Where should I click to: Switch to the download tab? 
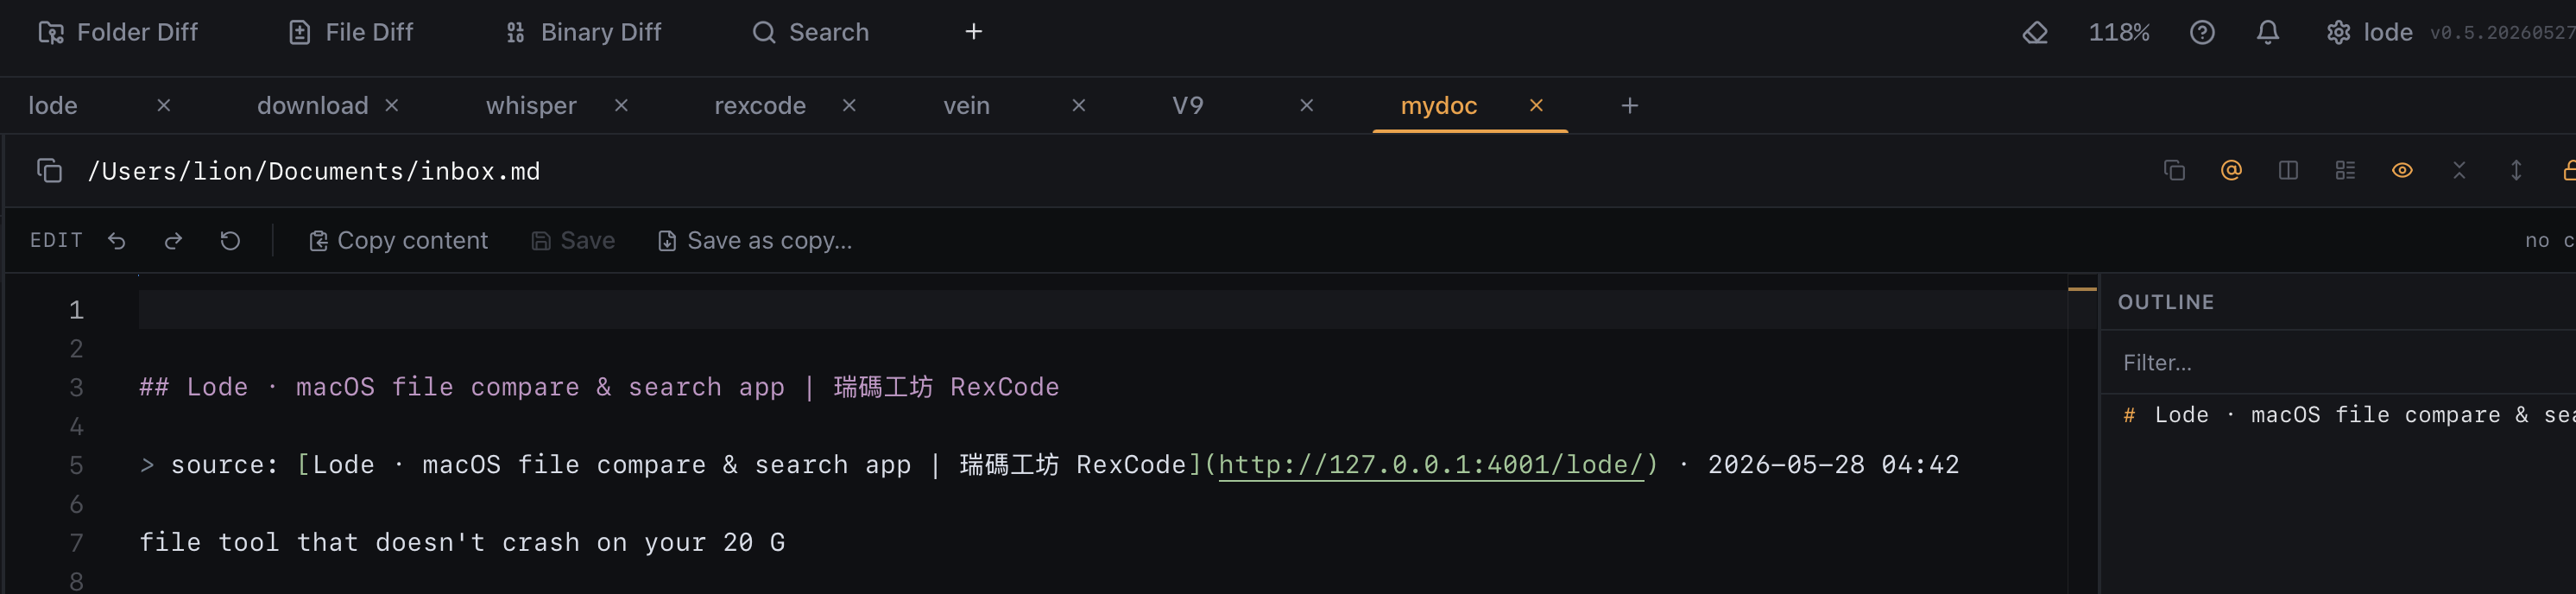pos(312,105)
